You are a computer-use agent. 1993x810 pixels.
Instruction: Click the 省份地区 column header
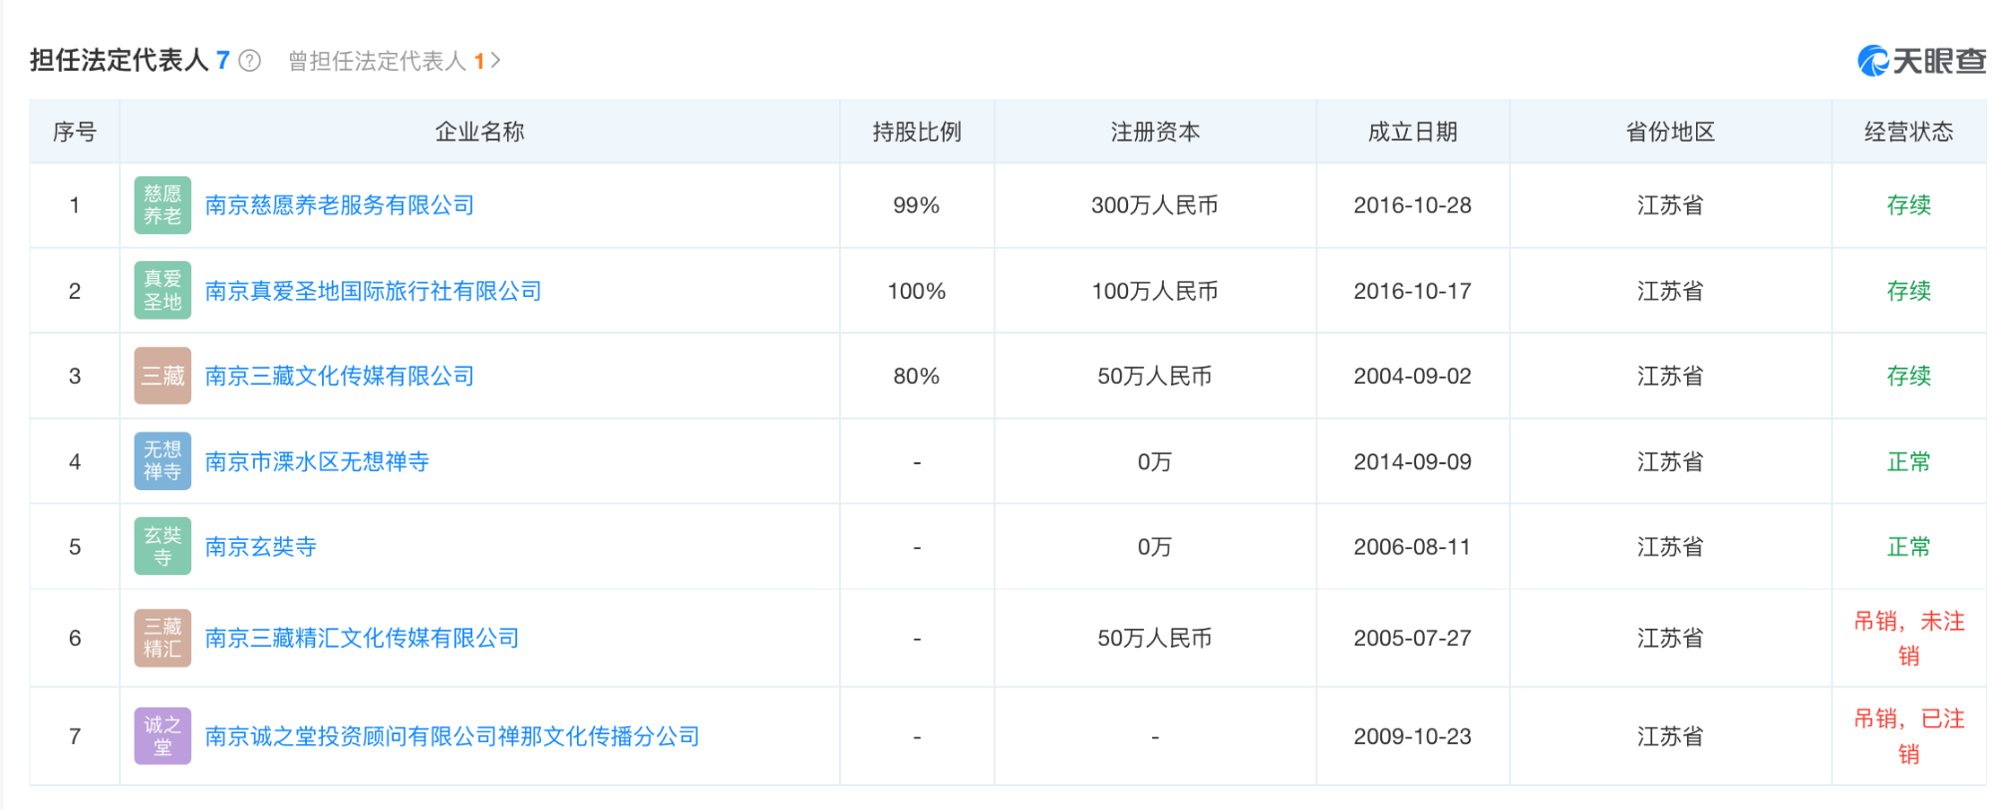[x=1670, y=132]
